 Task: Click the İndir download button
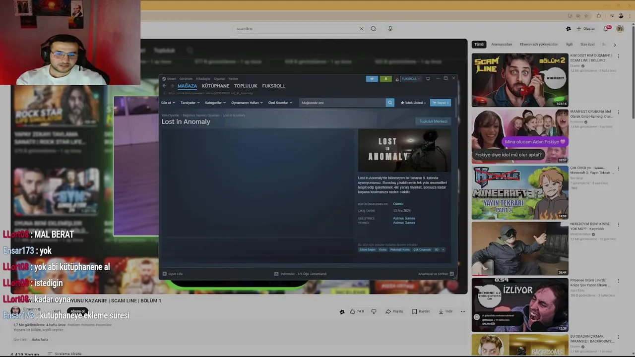(x=445, y=311)
